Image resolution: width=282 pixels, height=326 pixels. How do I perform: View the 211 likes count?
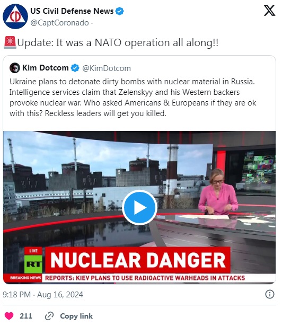coord(26,316)
